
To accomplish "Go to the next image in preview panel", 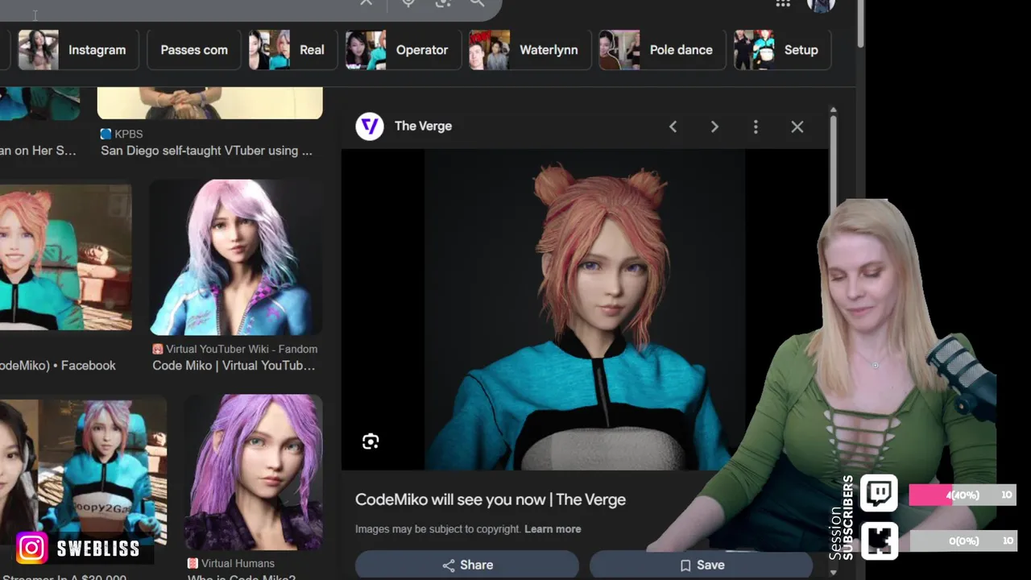I will pos(714,126).
